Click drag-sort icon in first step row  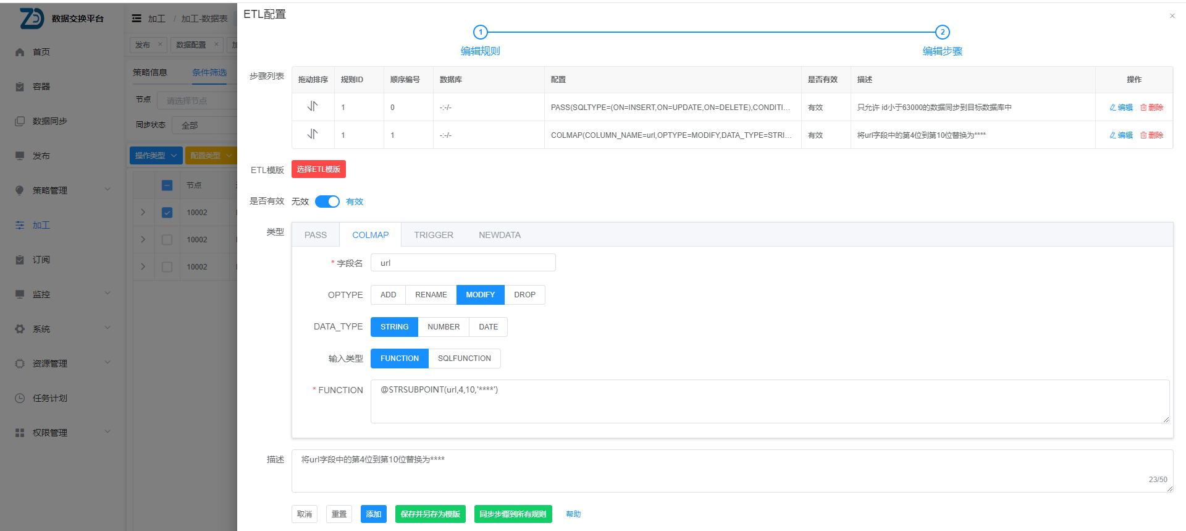313,106
